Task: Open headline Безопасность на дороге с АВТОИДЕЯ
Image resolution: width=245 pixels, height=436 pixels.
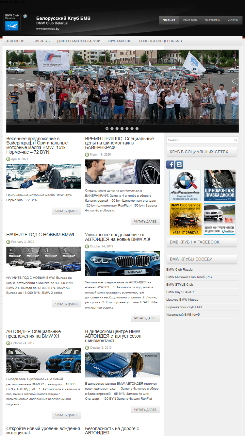Action: [x=112, y=430]
